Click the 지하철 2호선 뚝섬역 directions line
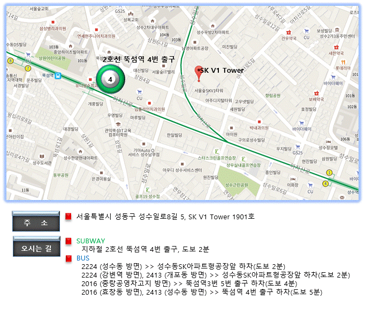The width and height of the screenshot is (373, 315). (x=145, y=249)
